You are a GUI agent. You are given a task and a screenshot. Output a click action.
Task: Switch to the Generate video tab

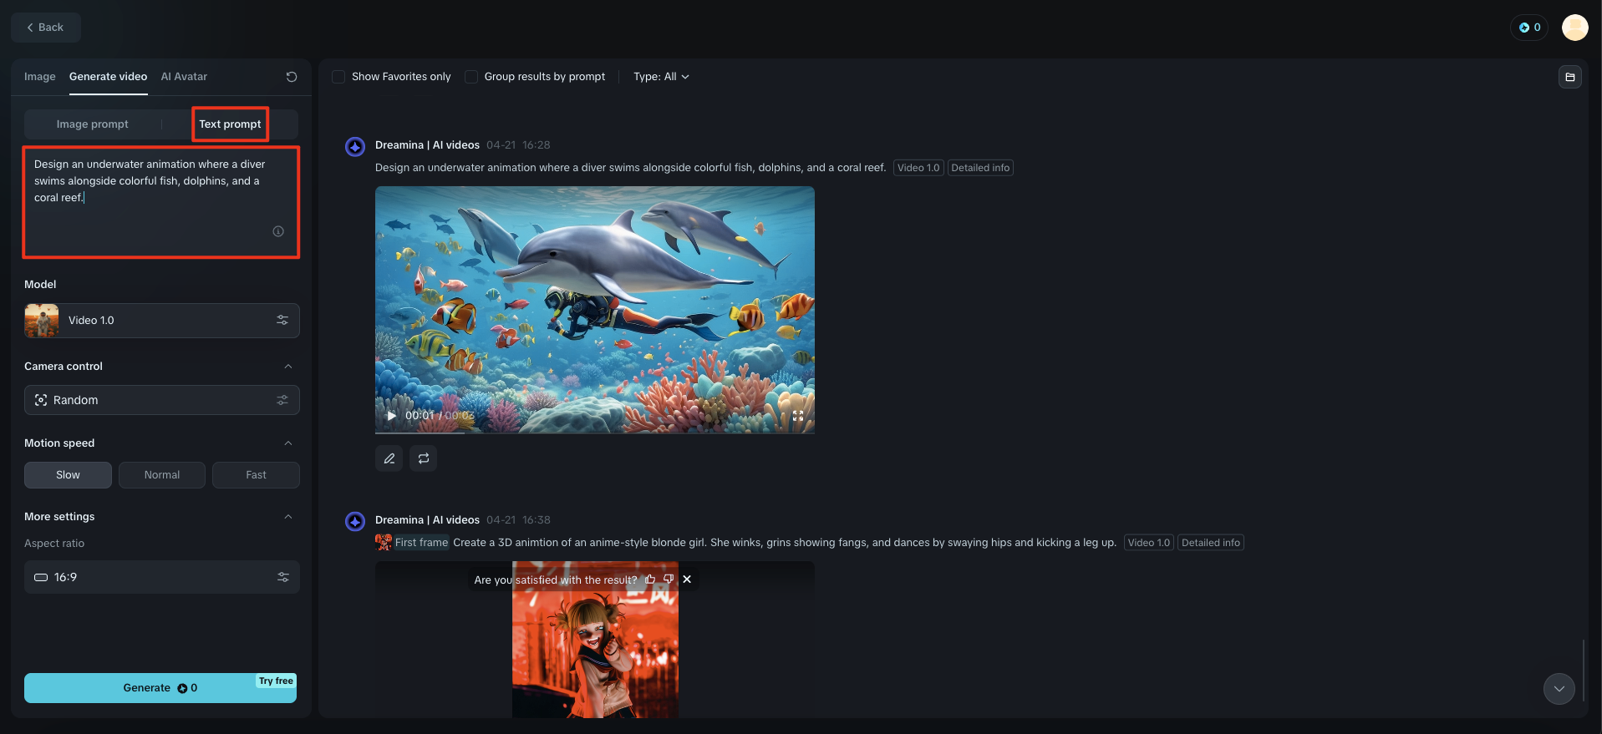(108, 77)
